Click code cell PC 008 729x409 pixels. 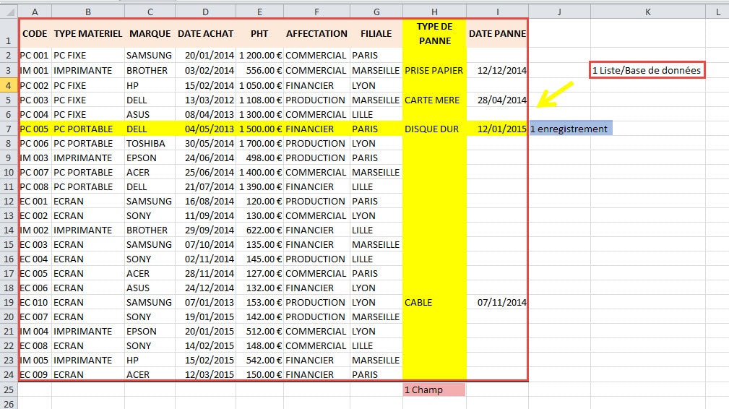tap(35, 186)
